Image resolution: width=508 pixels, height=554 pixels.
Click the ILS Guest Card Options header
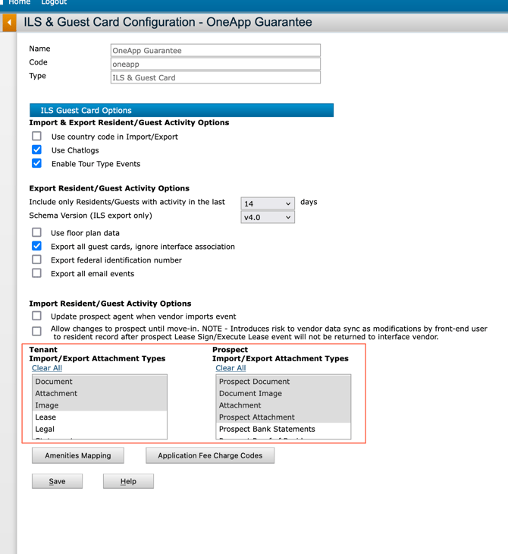(181, 110)
